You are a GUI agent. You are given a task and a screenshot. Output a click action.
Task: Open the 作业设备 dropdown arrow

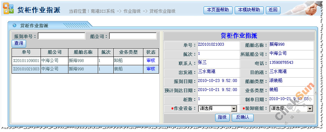pyautogui.click(x=234, y=108)
